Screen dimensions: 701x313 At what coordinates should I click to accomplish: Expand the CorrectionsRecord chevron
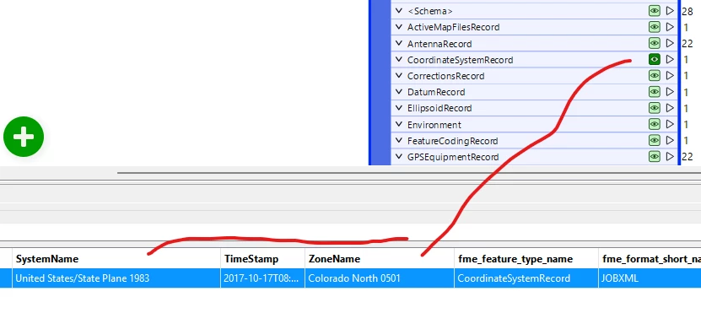[x=399, y=76]
